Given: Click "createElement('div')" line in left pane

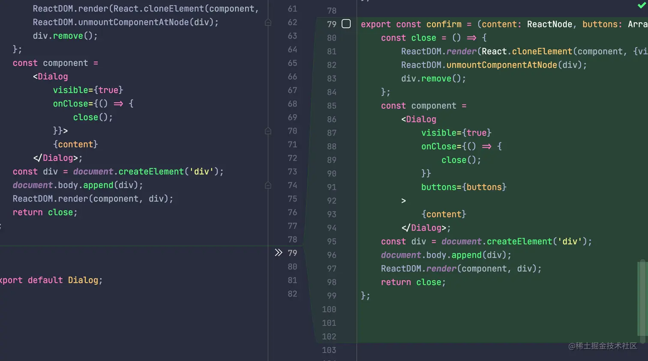Looking at the screenshot, I should click(x=118, y=172).
